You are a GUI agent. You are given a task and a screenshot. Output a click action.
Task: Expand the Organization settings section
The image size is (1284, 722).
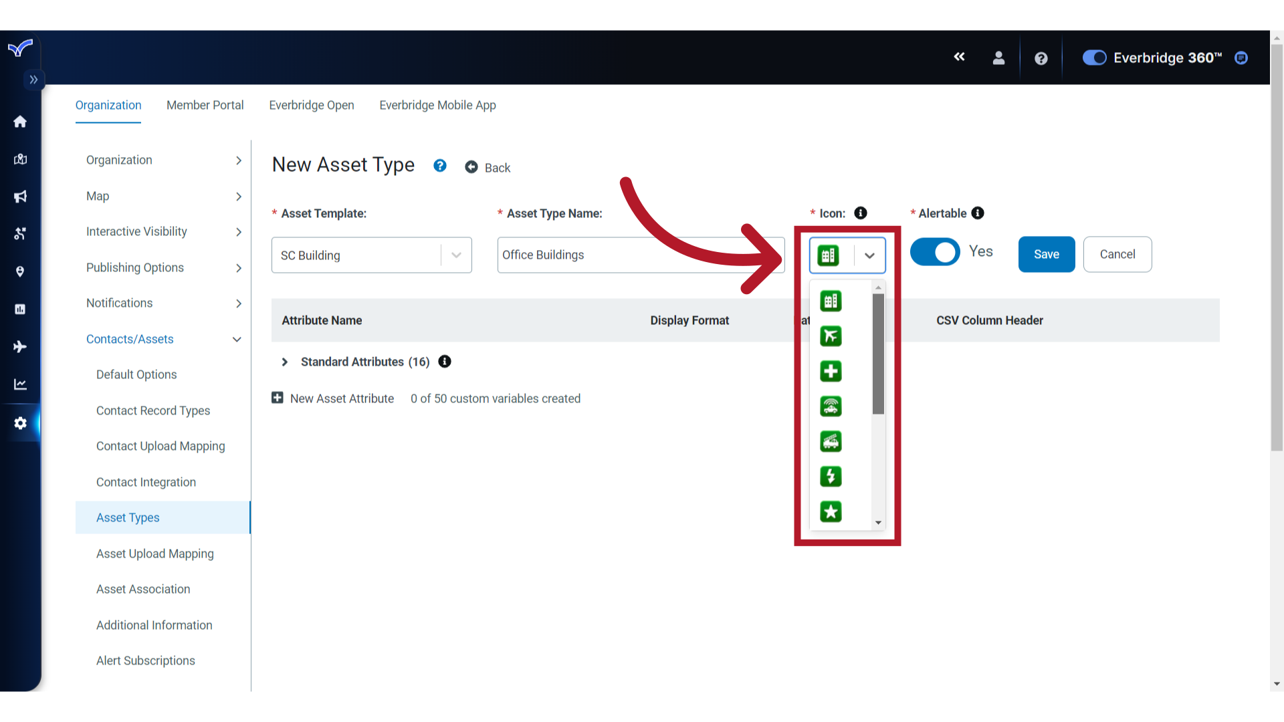[163, 160]
